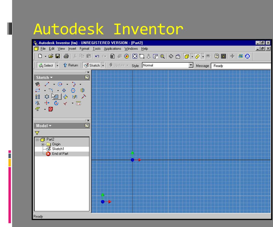Open the Style combo box showing Normal
The width and height of the screenshot is (273, 227).
167,65
